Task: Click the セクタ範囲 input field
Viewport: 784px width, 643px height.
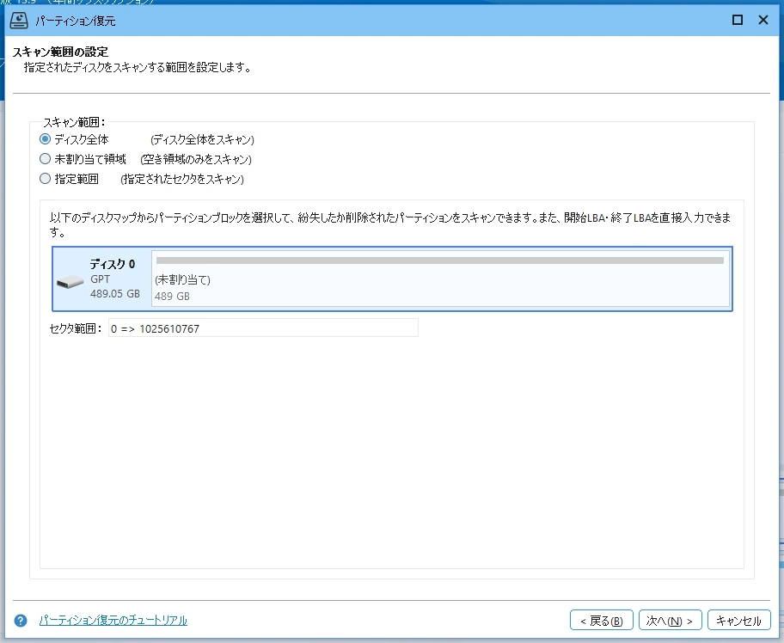Action: pyautogui.click(x=263, y=328)
